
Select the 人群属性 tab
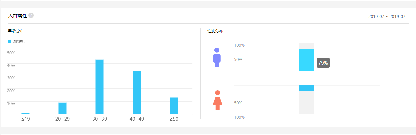(18, 16)
